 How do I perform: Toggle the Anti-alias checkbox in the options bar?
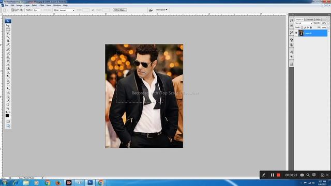click(x=42, y=10)
